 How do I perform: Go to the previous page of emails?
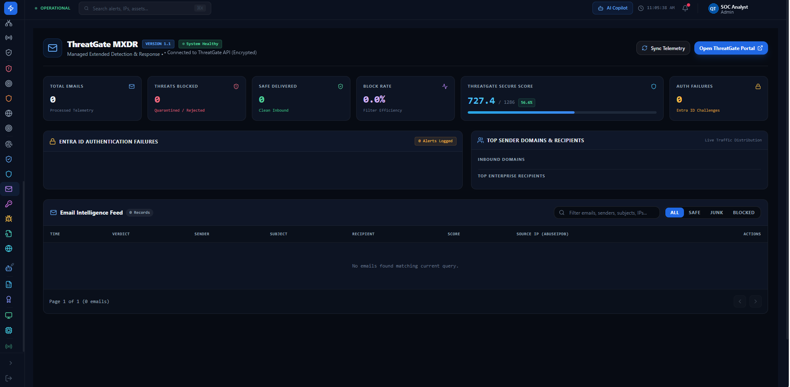[740, 301]
